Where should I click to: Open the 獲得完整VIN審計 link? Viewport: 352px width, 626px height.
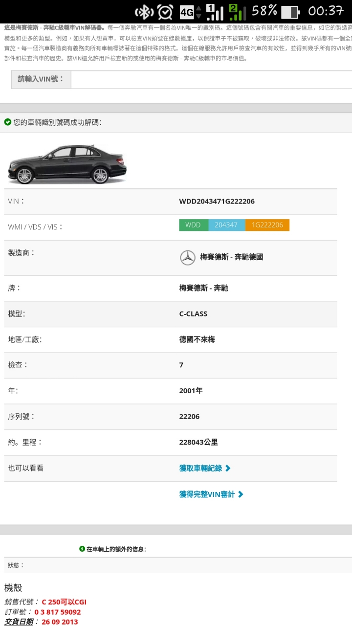pos(207,494)
